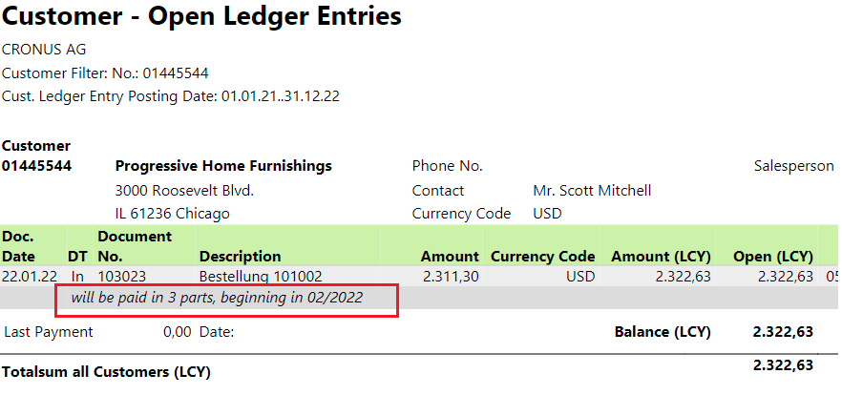Select the USD currency code value
The image size is (842, 395).
(x=547, y=214)
